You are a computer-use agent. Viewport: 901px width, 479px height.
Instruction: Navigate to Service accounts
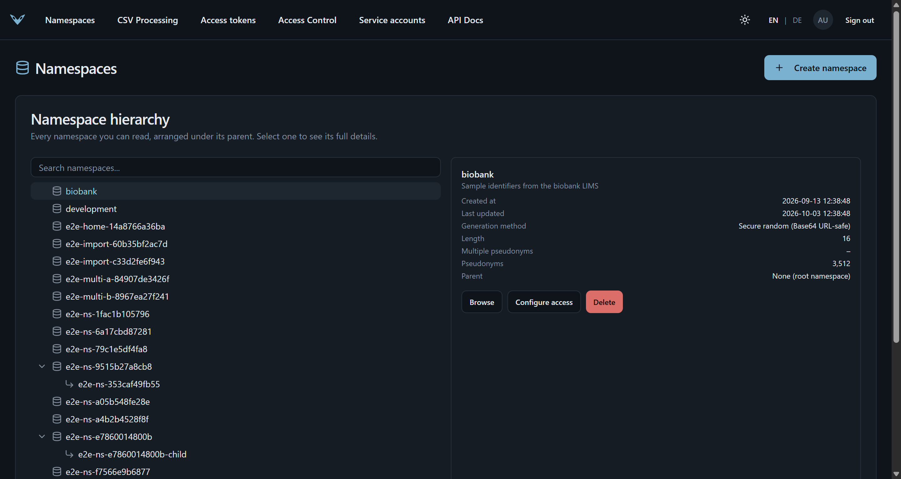(x=392, y=20)
